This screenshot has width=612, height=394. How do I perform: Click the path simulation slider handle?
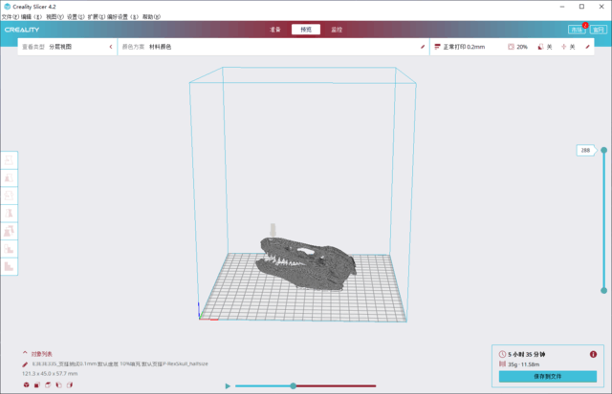click(x=294, y=385)
